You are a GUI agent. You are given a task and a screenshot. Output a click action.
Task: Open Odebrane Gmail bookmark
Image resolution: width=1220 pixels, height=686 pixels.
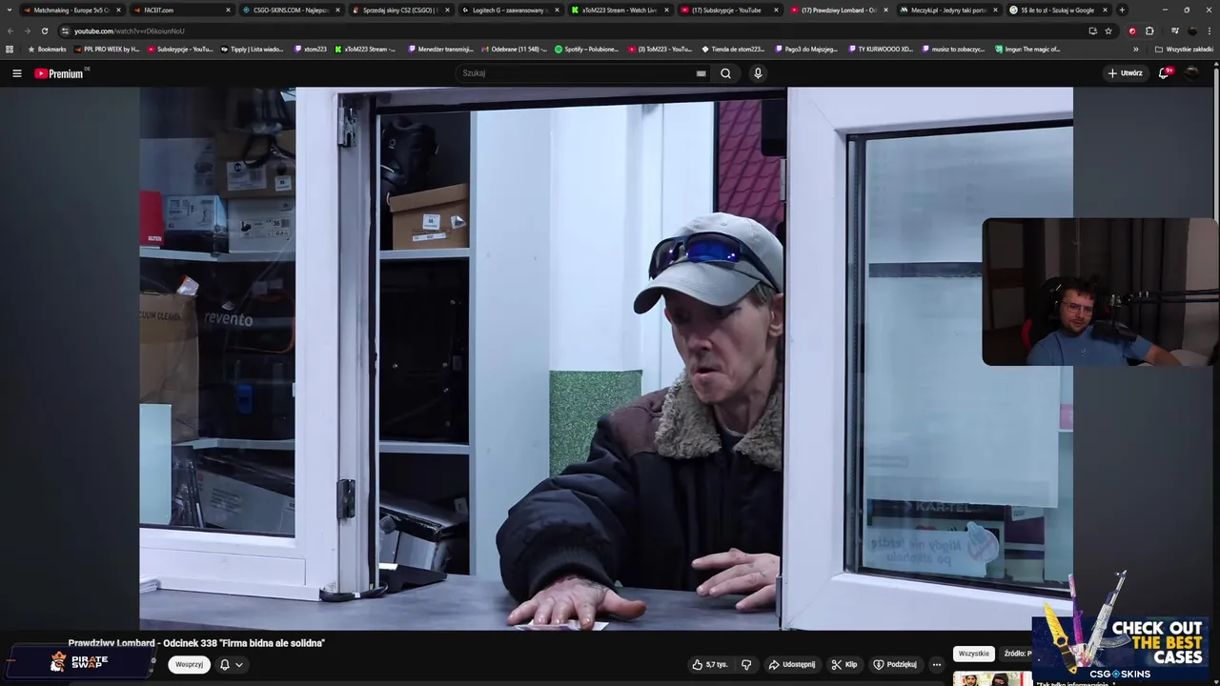(x=514, y=49)
